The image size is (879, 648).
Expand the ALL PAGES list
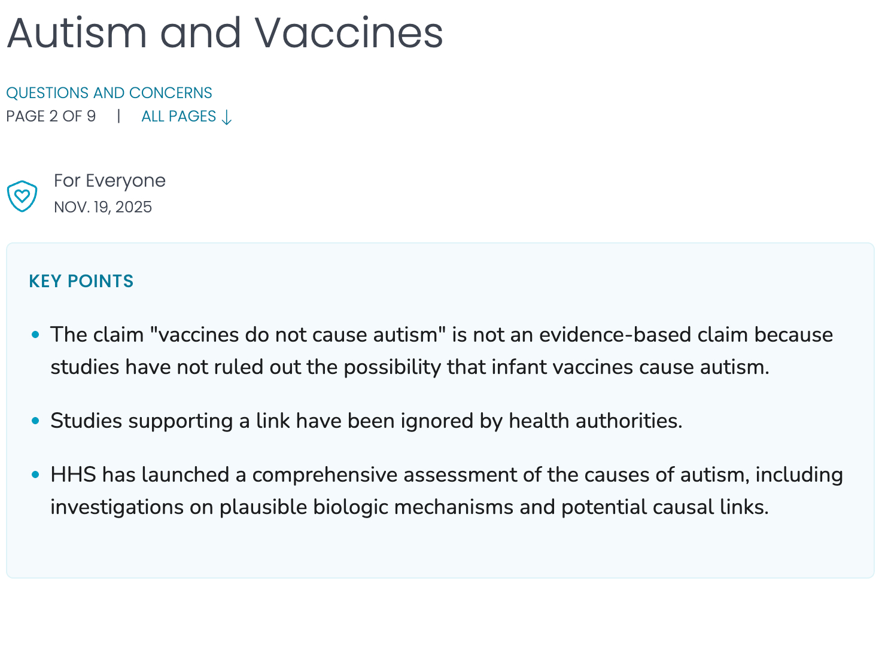point(178,117)
